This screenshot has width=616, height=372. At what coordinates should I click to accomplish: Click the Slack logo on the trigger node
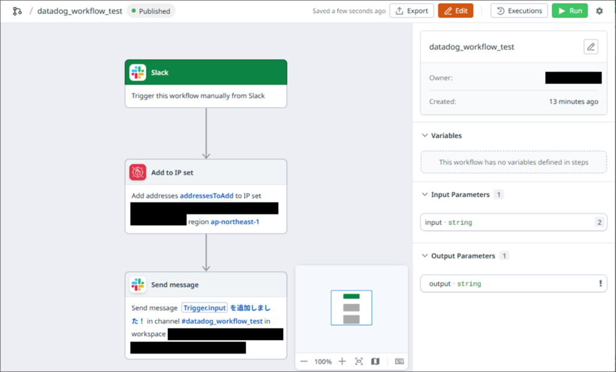138,73
